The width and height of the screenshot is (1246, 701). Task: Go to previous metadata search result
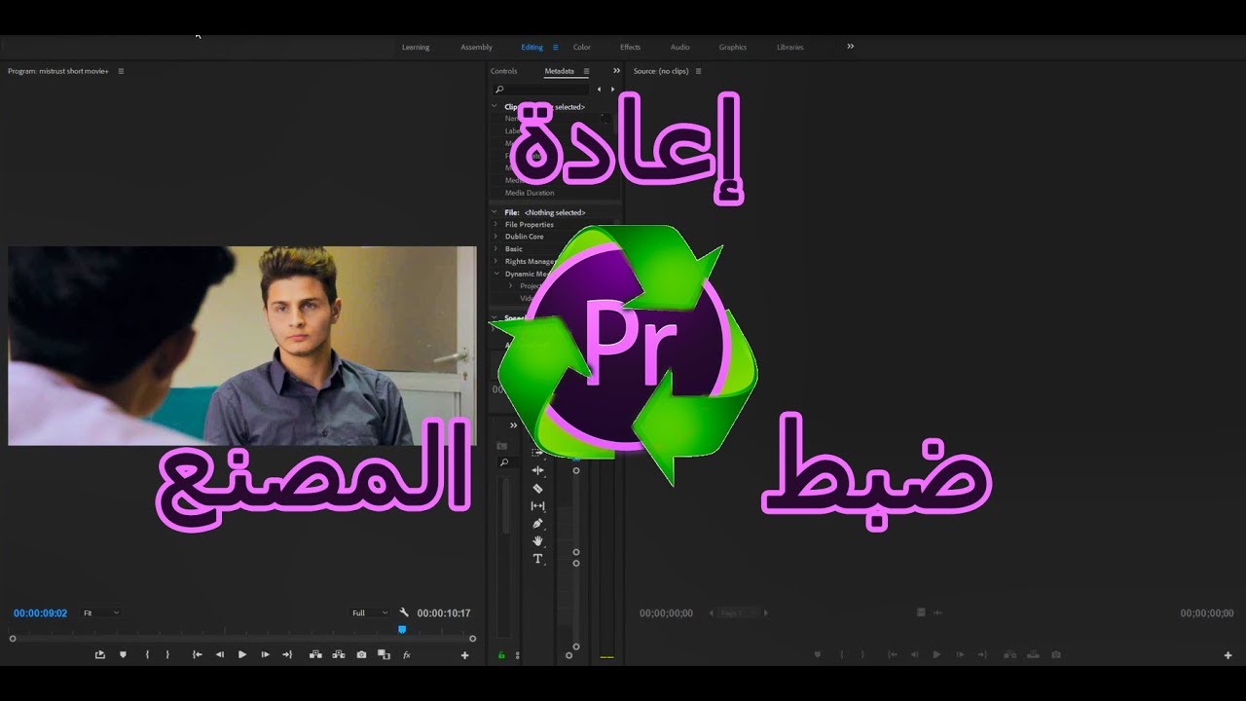tap(599, 90)
